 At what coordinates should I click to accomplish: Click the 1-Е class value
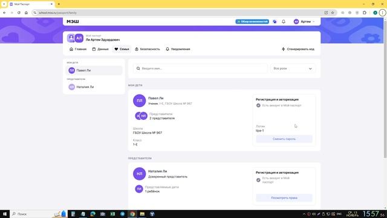coord(135,144)
